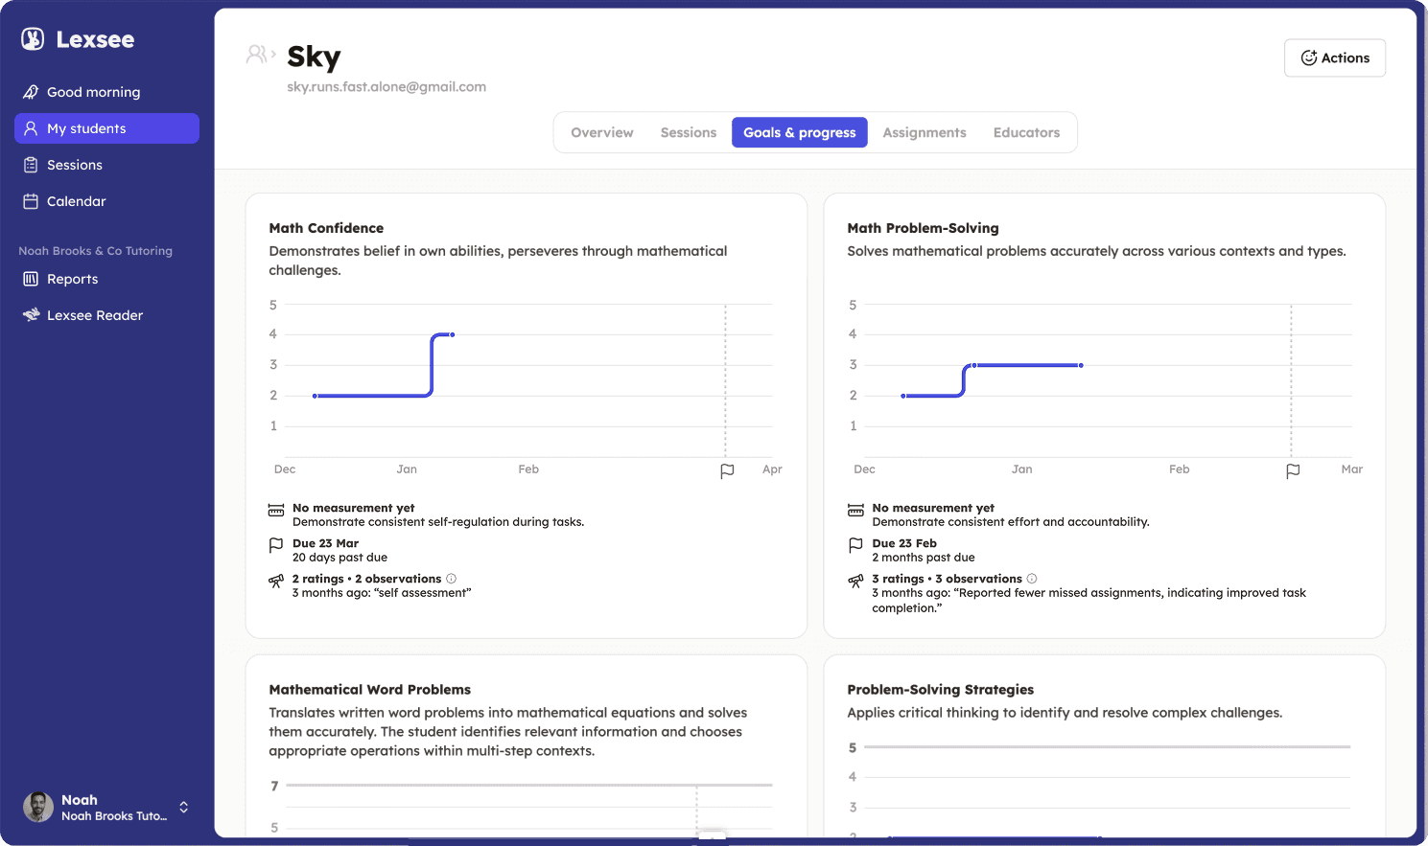Open Calendar in the sidebar
Screen dimensions: 1428x846
106,201
